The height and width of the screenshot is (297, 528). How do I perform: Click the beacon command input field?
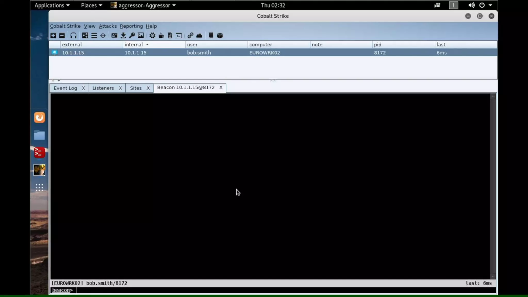(284, 290)
